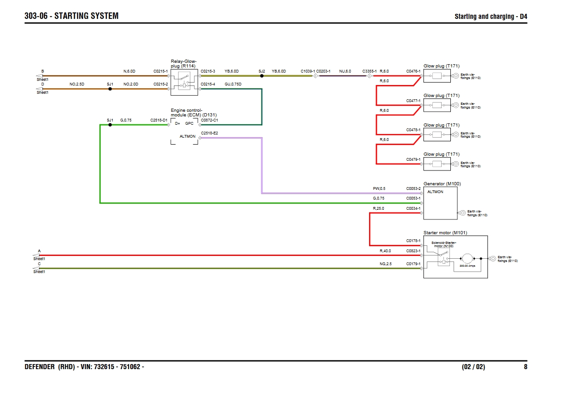This screenshot has height=395, width=564.
Task: Click the glow plug symbol at connector C0476-1
Action: tap(437, 76)
